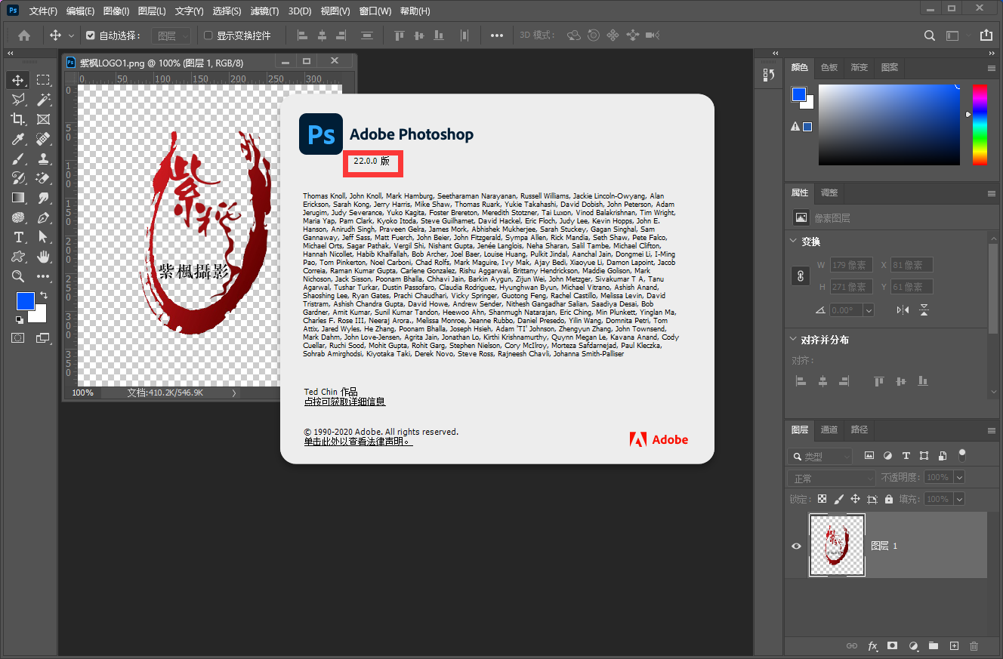The height and width of the screenshot is (659, 1003).
Task: Switch to the 路径 tab
Action: (x=859, y=430)
